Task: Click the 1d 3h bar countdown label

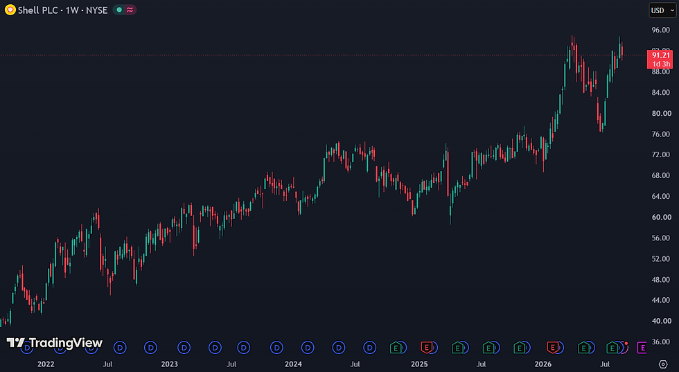Action: click(x=661, y=64)
